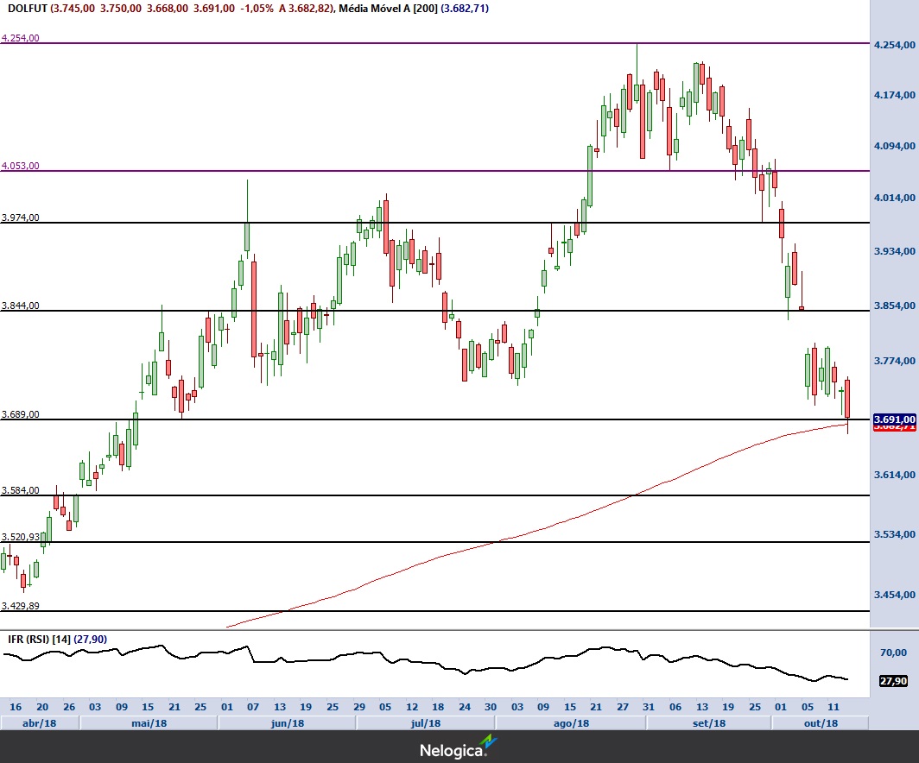919x763 pixels.
Task: Select the ago/18 month on time axis
Action: tap(571, 722)
